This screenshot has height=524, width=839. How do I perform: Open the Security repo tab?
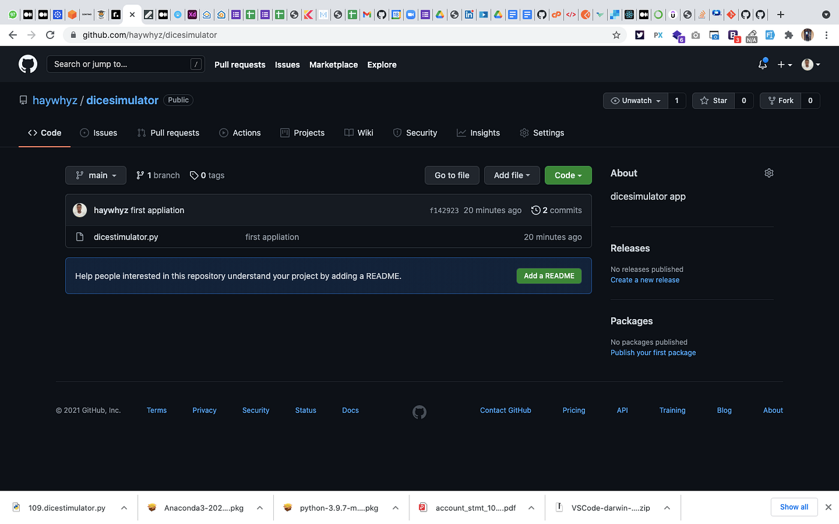pos(415,133)
